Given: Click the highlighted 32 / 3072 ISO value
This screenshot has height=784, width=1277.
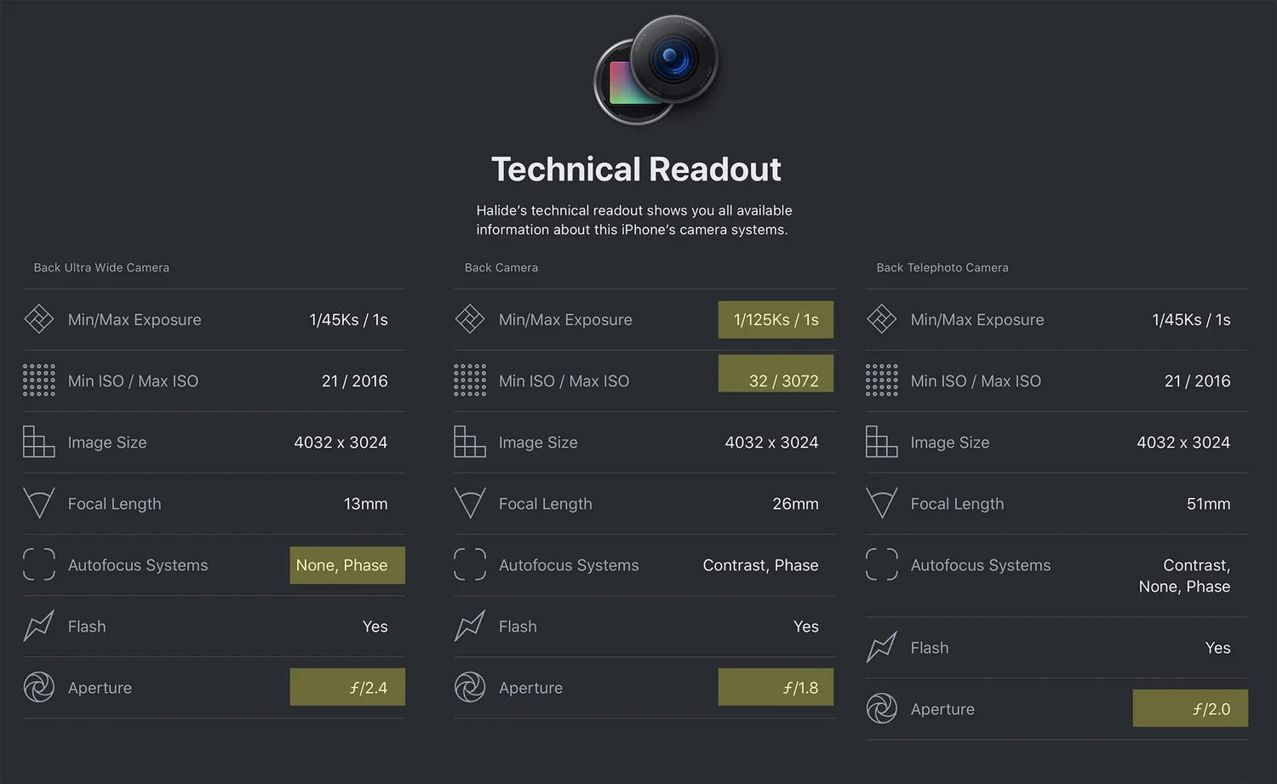Looking at the screenshot, I should [776, 374].
